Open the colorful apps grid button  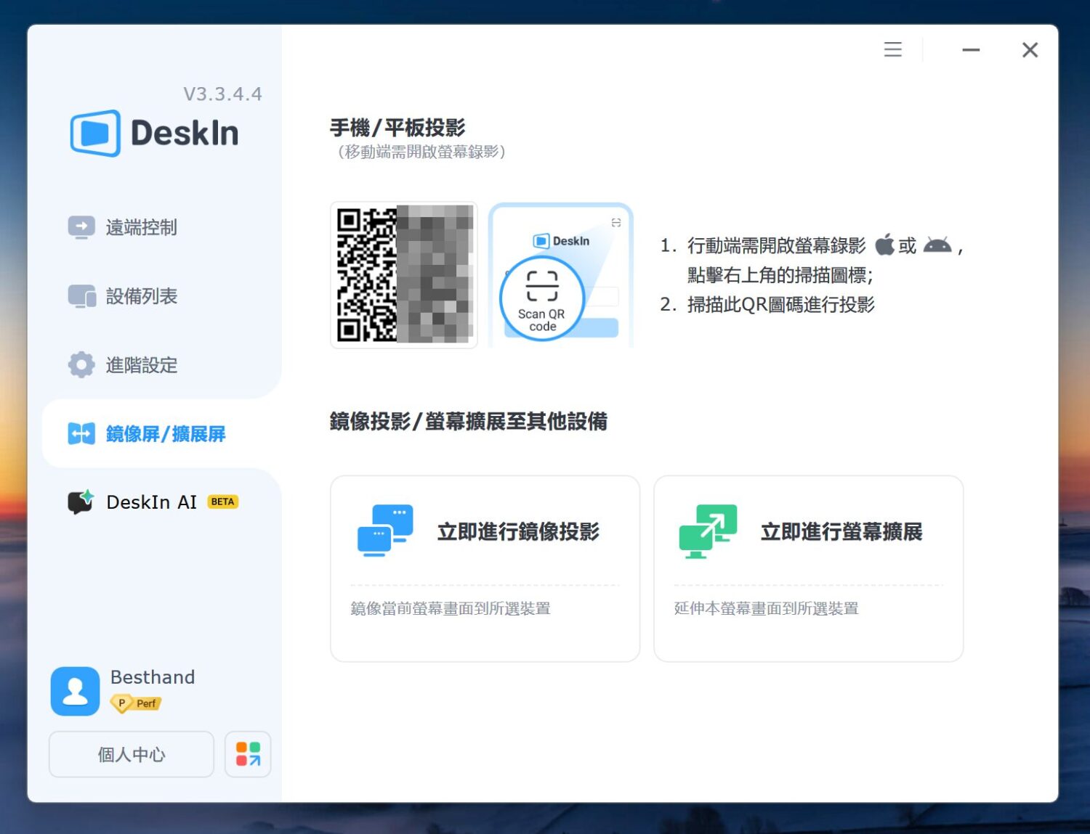248,754
